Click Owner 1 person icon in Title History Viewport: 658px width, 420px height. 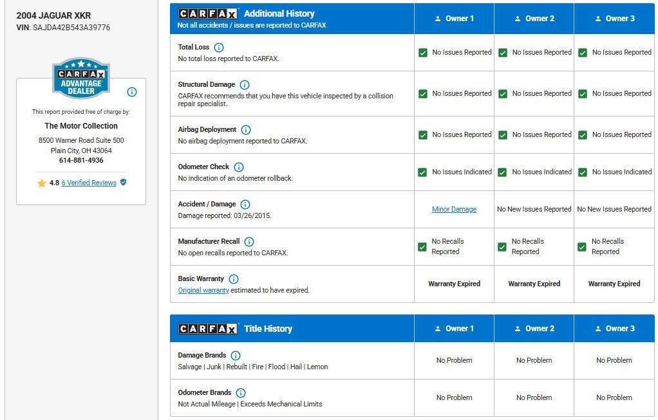438,329
